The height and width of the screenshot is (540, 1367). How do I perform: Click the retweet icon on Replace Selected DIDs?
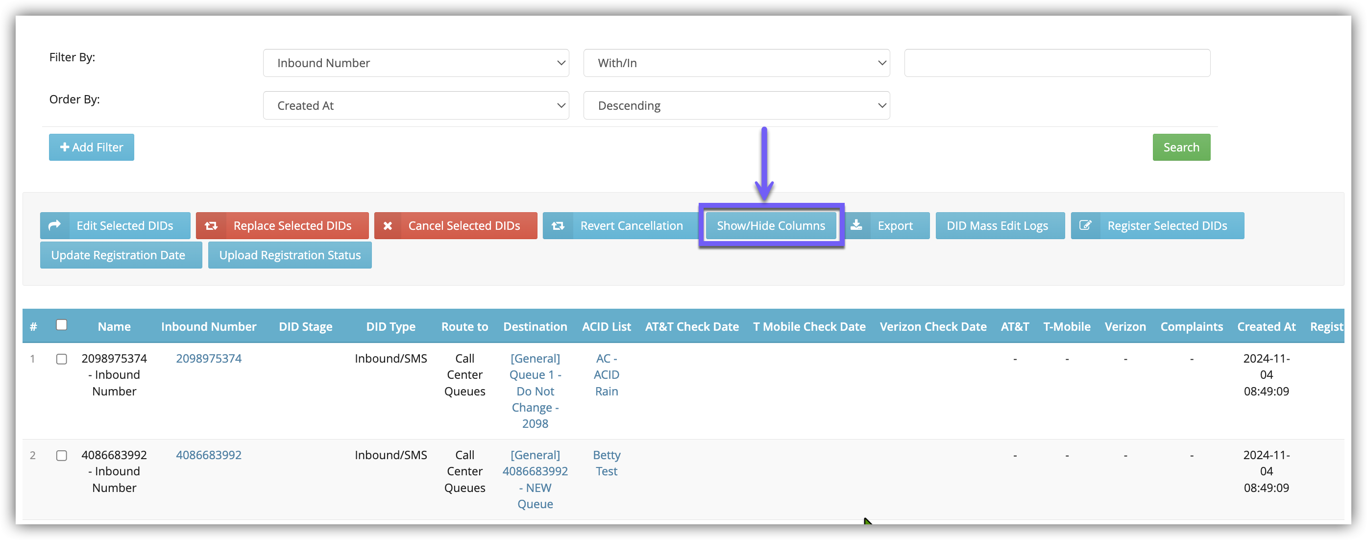[211, 226]
